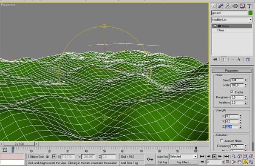Open Key Filters dialog
The width and height of the screenshot is (255, 166).
[x=184, y=162]
